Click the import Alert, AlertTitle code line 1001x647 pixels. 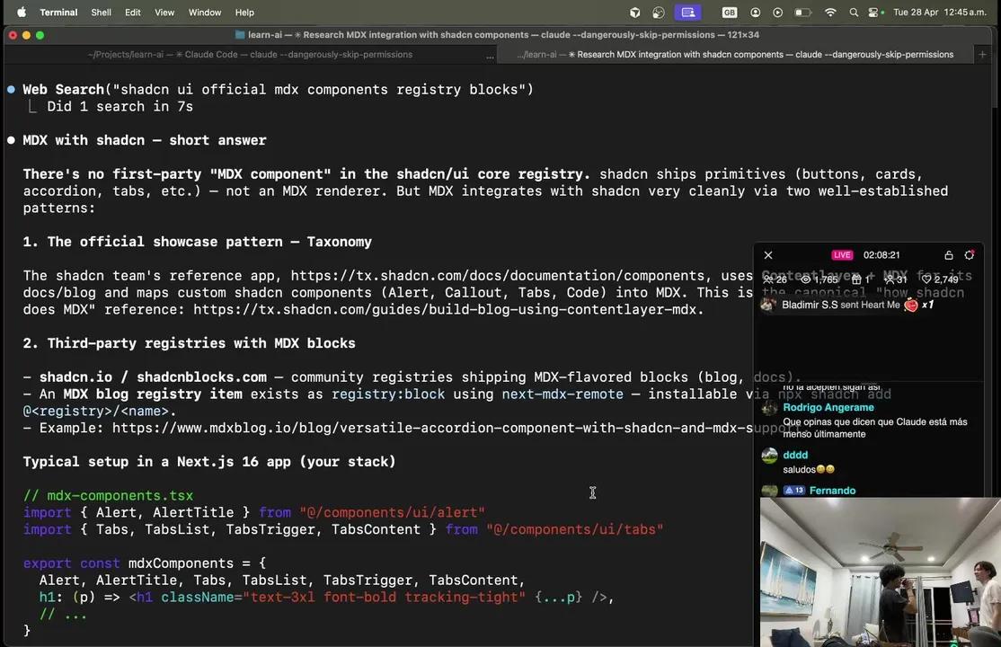click(x=254, y=513)
